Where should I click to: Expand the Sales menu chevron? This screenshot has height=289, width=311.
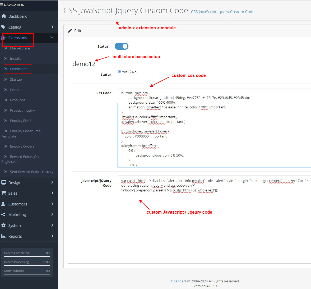pos(52,193)
